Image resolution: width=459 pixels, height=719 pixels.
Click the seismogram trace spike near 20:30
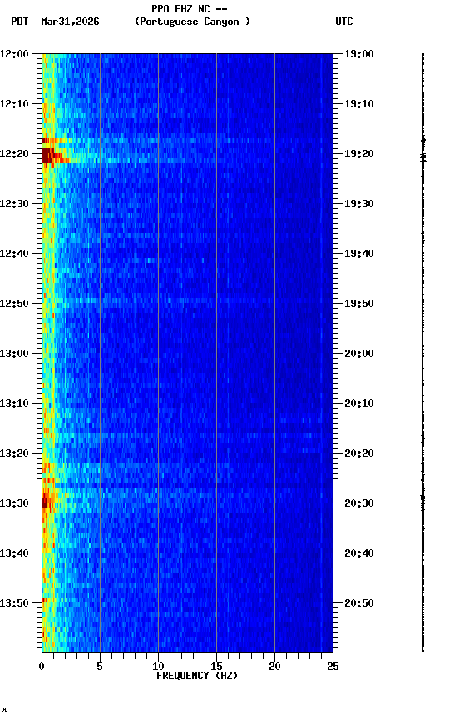click(x=422, y=501)
